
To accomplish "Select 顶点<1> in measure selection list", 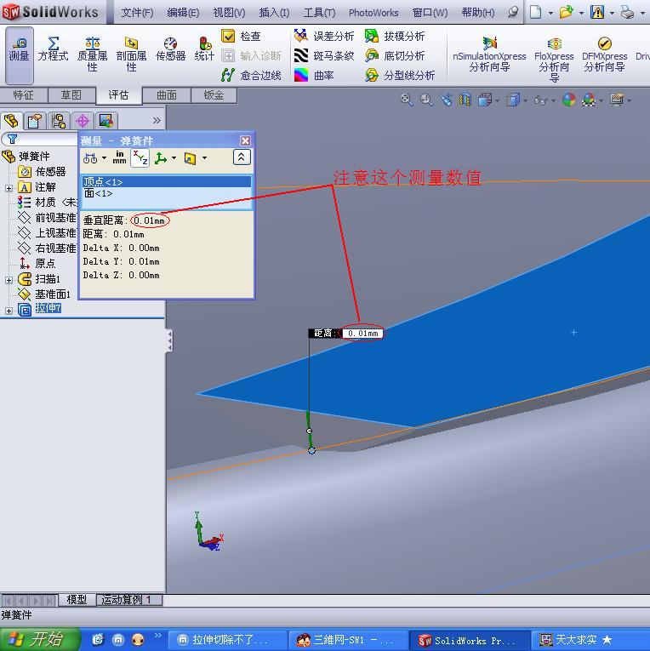I will click(x=167, y=182).
